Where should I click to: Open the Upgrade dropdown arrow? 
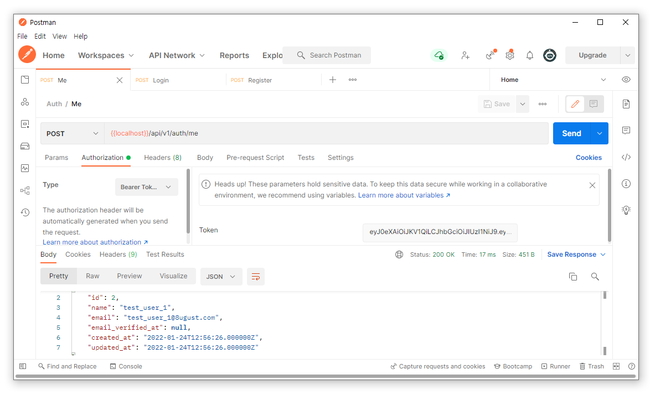628,55
